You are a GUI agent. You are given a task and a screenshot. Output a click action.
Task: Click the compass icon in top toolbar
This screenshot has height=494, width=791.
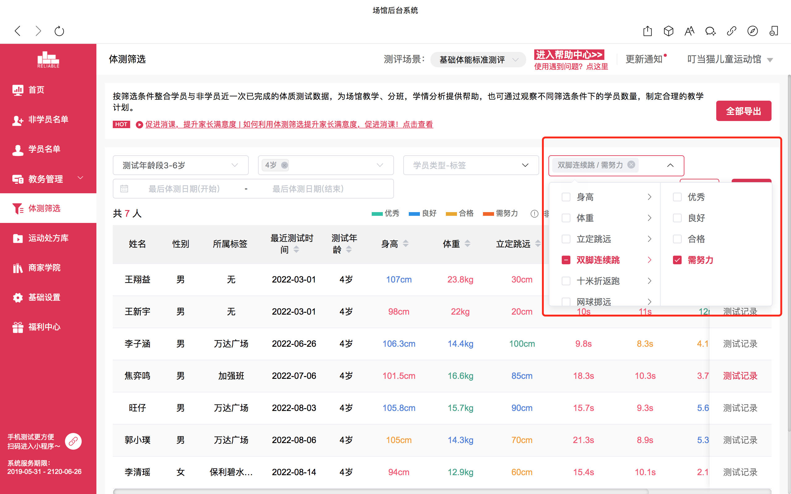click(x=752, y=31)
